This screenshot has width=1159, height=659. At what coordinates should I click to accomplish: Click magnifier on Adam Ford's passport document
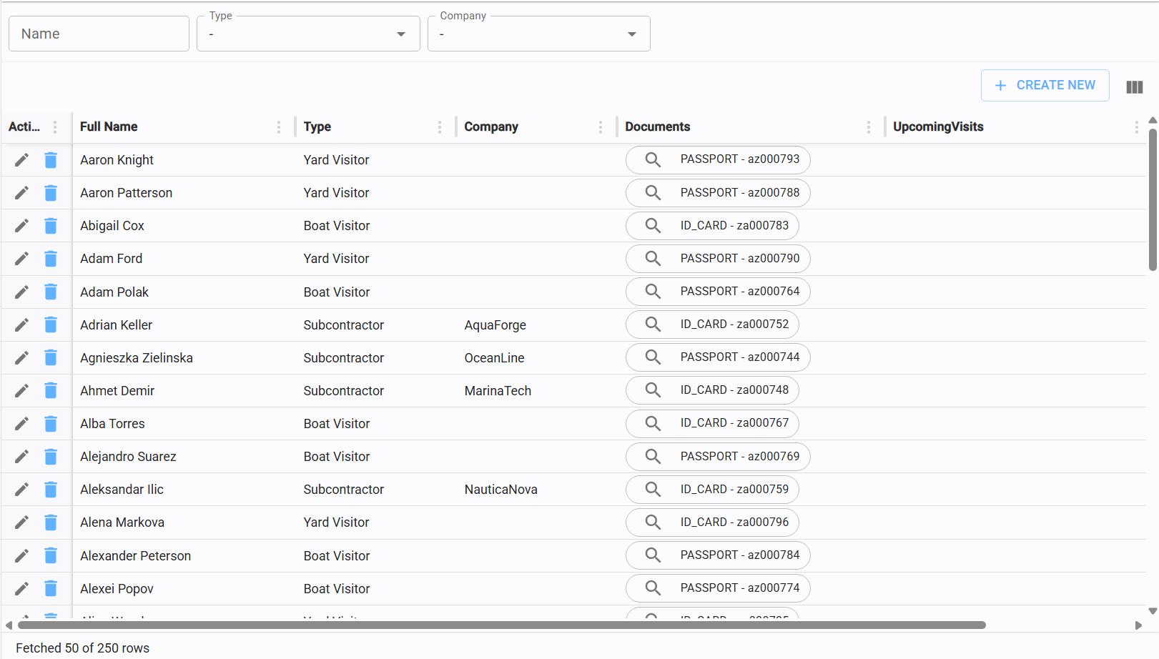pyautogui.click(x=653, y=259)
